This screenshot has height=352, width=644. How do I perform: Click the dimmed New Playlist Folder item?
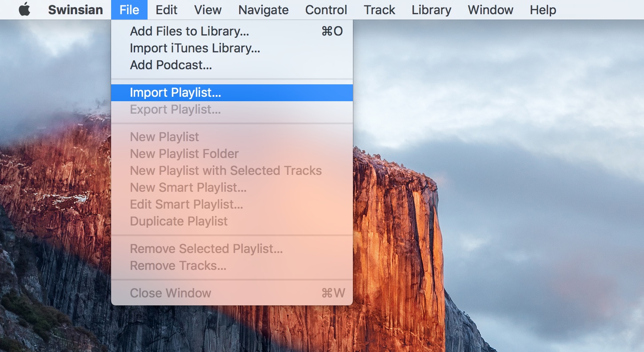click(232, 154)
